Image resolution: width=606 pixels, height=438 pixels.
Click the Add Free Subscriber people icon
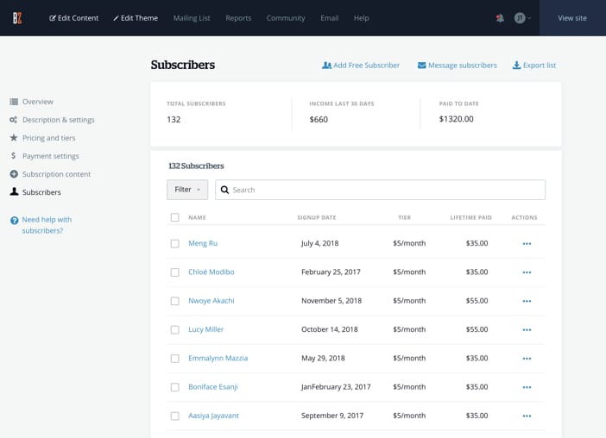pyautogui.click(x=326, y=66)
